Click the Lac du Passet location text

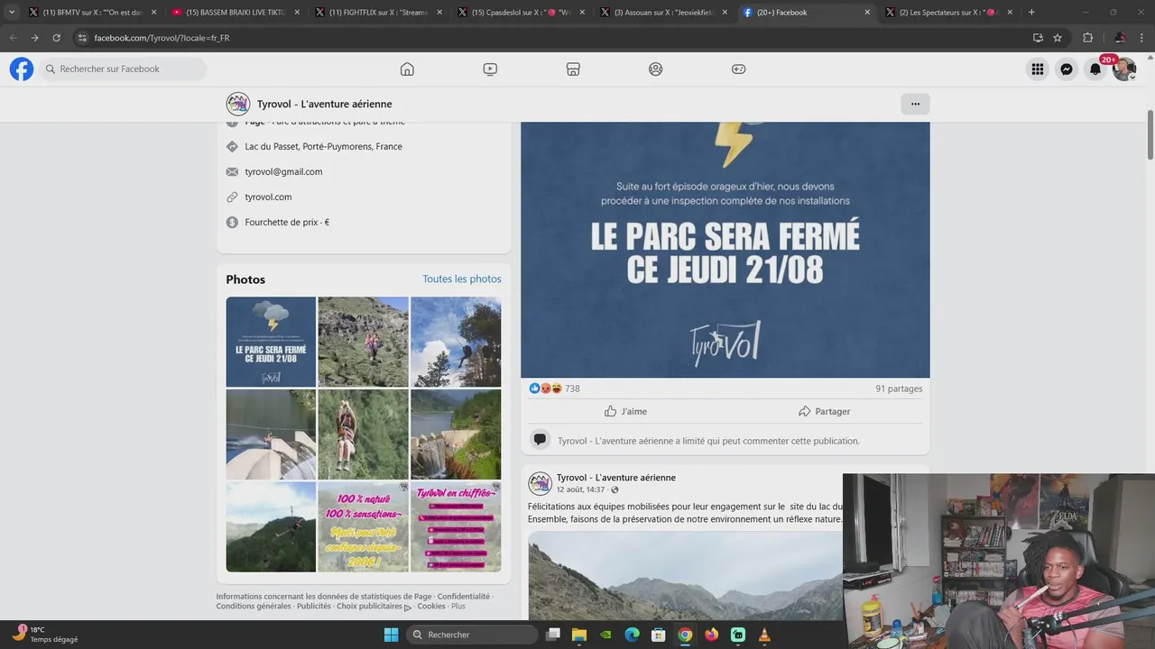tap(323, 146)
